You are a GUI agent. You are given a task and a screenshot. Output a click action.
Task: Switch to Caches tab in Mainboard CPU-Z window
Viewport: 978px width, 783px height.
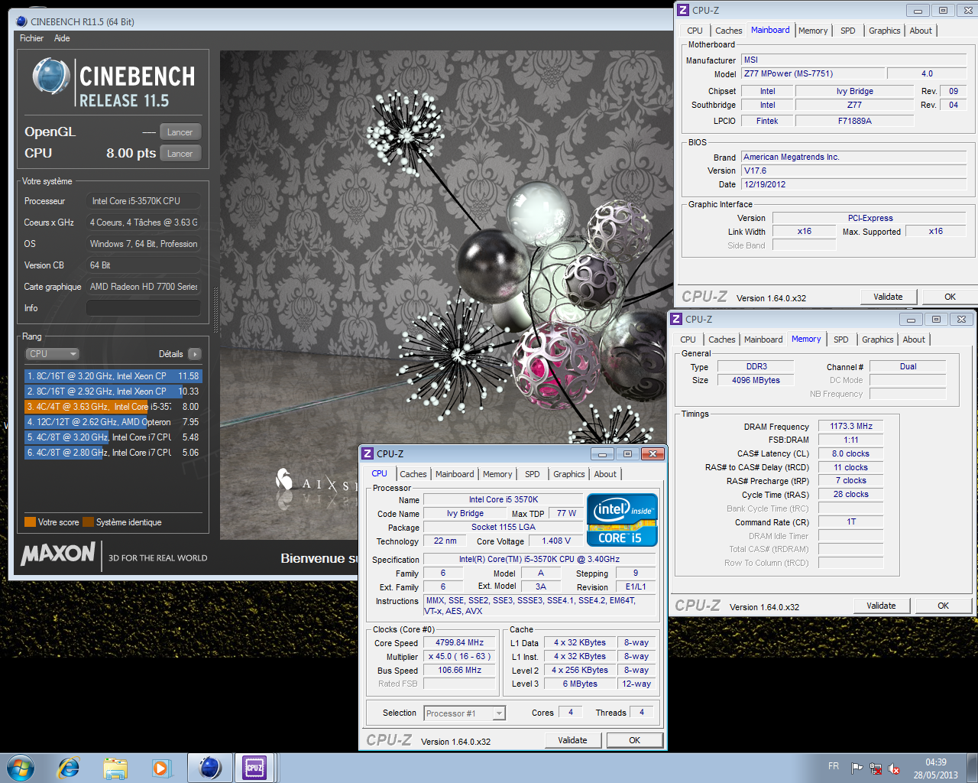[728, 31]
